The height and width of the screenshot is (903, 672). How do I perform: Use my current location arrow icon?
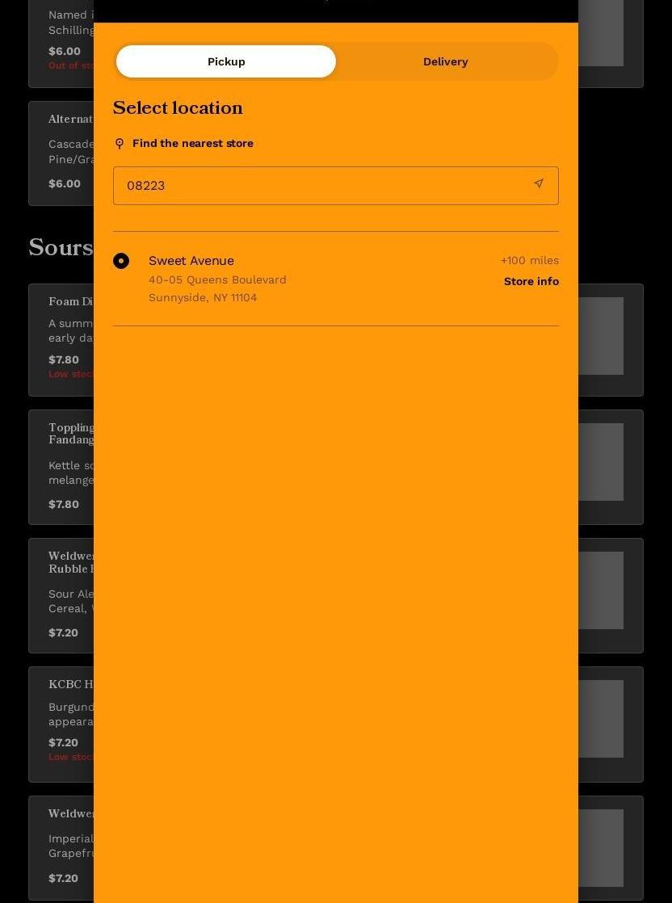pyautogui.click(x=539, y=183)
